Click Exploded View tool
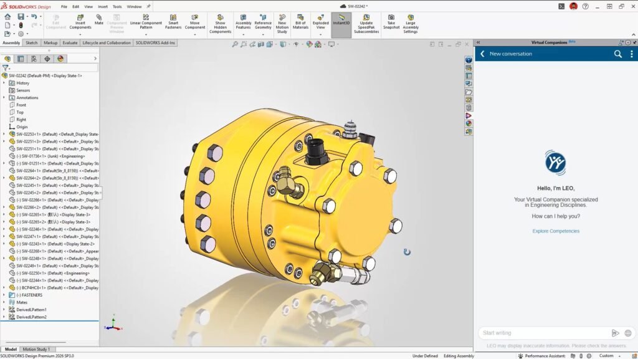638x359 pixels. [321, 22]
